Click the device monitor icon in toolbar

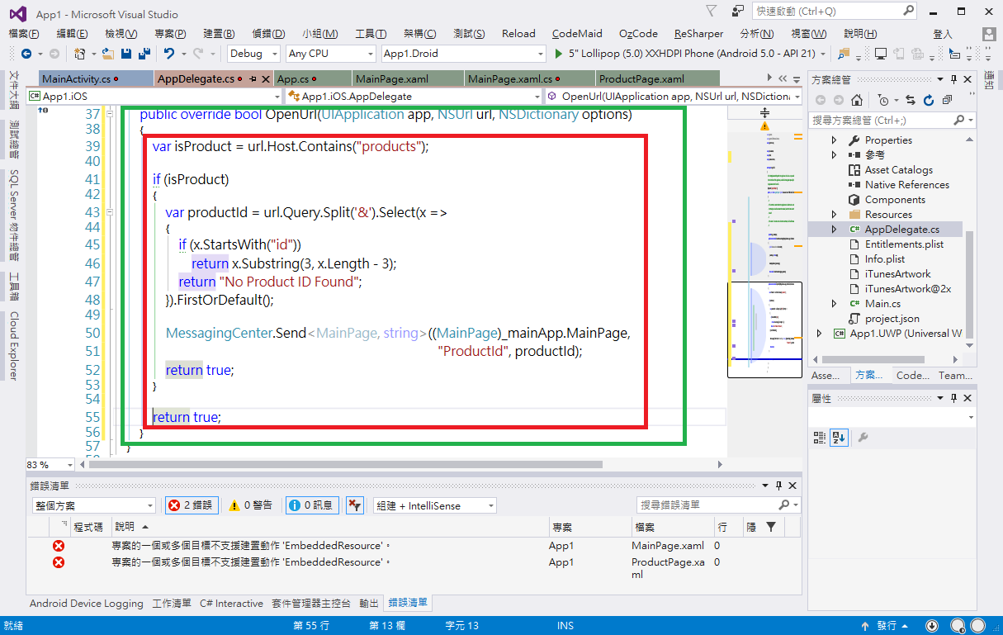tap(881, 54)
